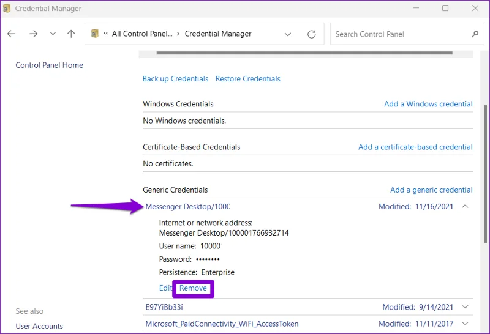This screenshot has height=334, width=490.
Task: Click Restore Credentials link
Action: [x=248, y=79]
